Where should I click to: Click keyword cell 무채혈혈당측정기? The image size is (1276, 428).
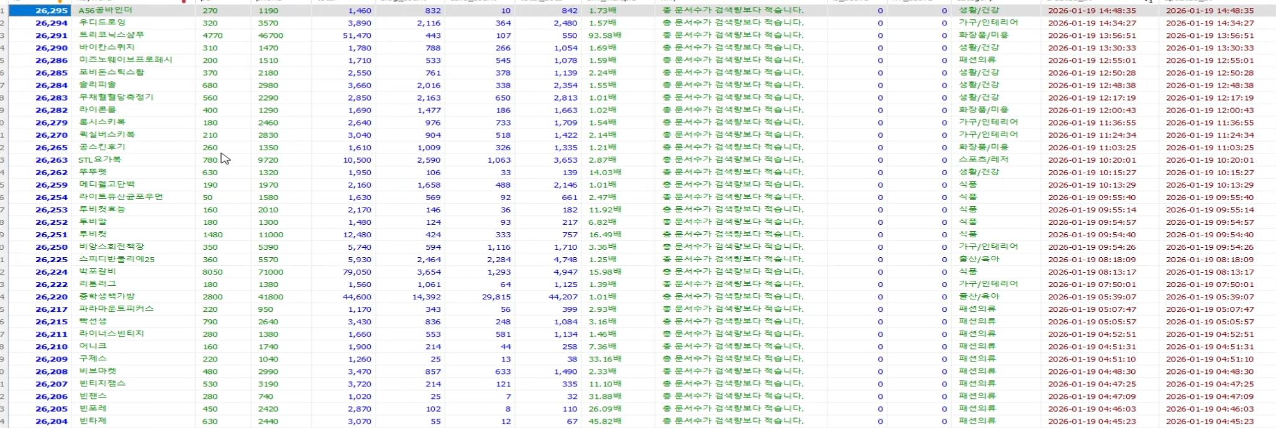[116, 98]
